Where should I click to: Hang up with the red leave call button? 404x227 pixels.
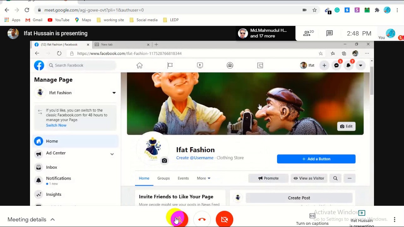[x=202, y=219]
